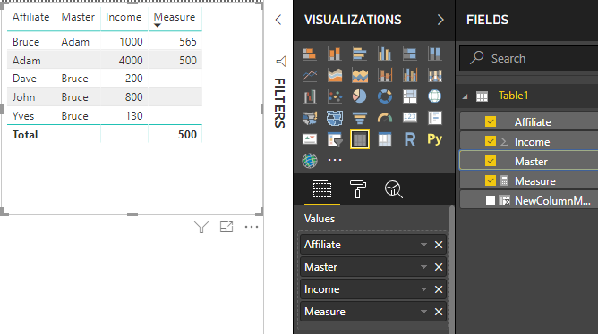Uncheck the Measure field checkbox
Image resolution: width=598 pixels, height=334 pixels.
[x=491, y=180]
